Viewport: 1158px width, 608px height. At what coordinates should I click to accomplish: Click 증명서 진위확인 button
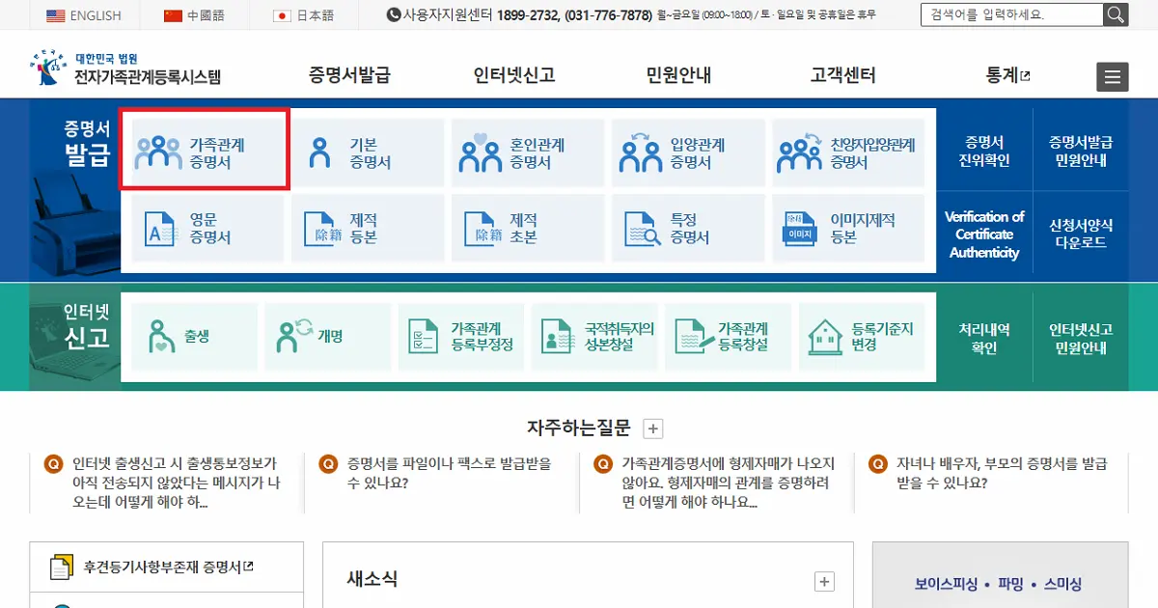[984, 152]
